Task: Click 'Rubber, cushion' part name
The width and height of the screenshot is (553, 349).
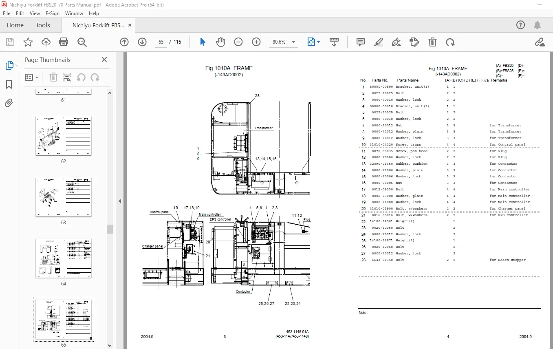Action: click(412, 163)
